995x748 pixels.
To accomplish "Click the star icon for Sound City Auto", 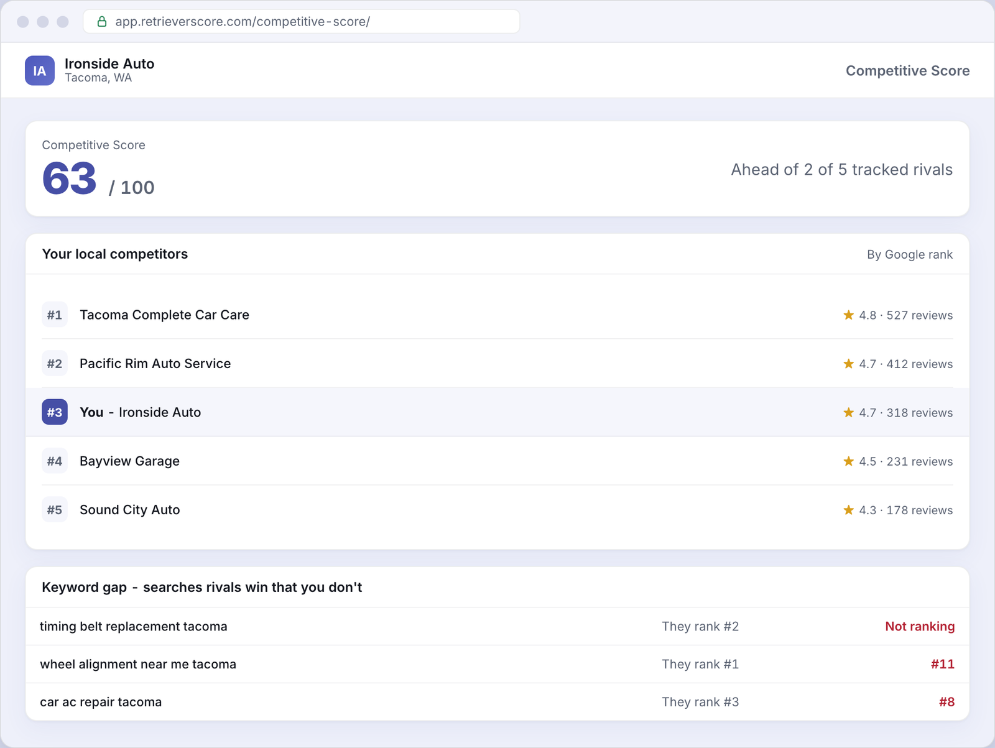I will click(x=848, y=510).
